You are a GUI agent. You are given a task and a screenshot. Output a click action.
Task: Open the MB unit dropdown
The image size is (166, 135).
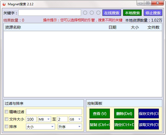tap(44, 119)
